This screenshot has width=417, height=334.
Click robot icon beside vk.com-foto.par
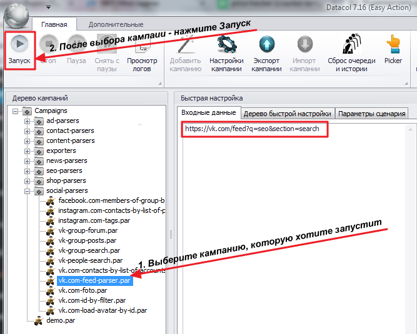51,290
